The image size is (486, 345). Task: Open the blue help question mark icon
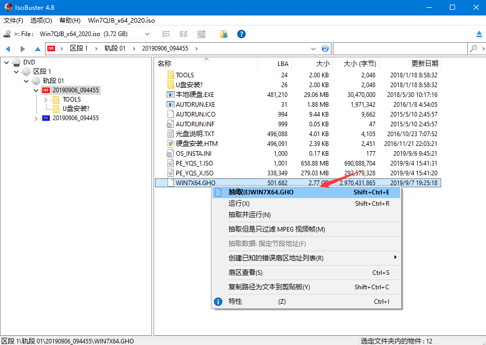click(x=241, y=34)
